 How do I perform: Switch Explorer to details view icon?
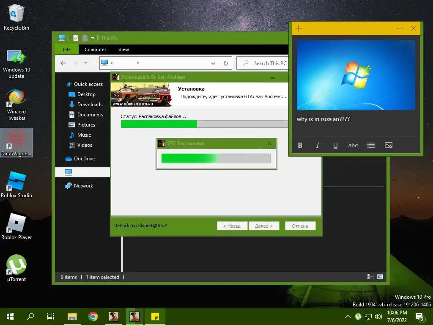click(x=370, y=277)
